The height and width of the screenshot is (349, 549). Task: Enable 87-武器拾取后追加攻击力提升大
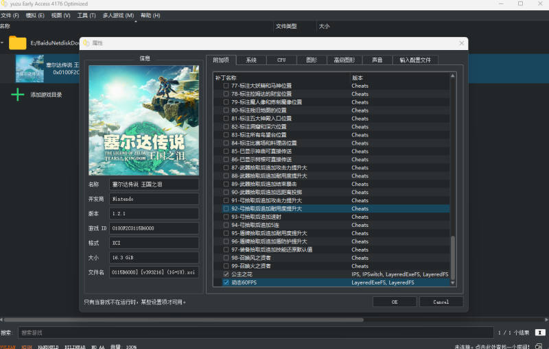point(226,167)
